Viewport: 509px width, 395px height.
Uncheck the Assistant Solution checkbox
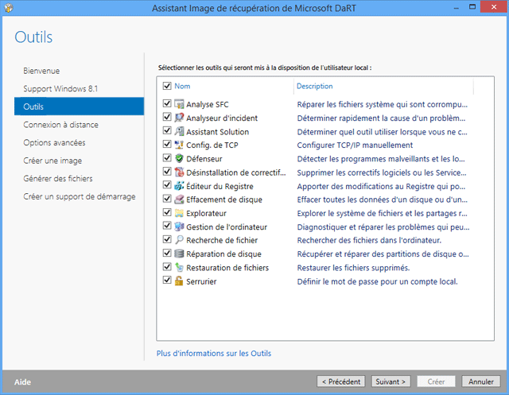pos(167,131)
